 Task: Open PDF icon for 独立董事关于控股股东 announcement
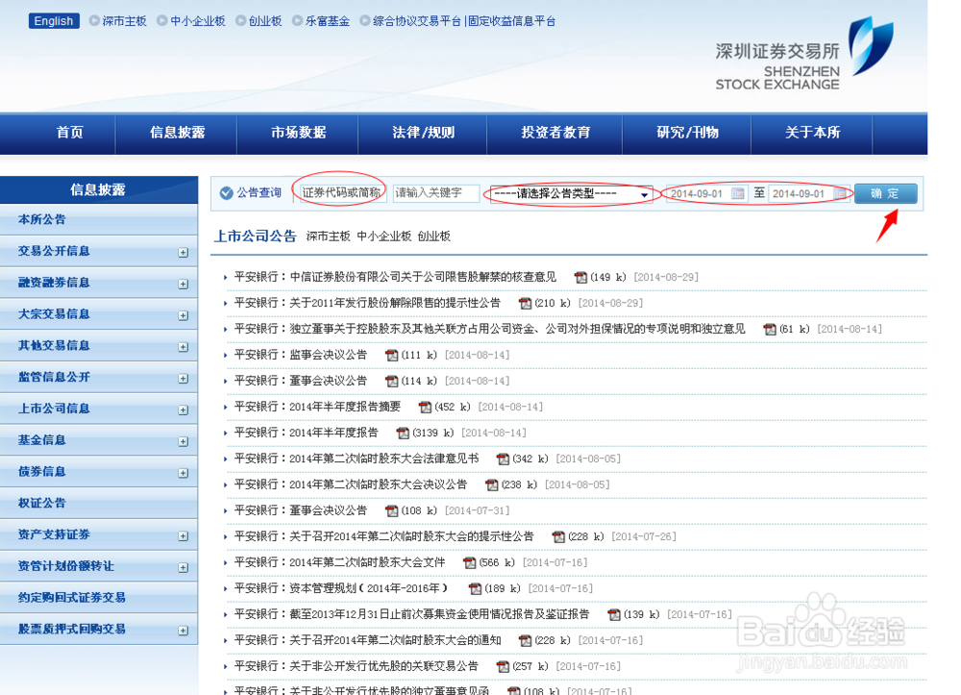pos(770,330)
